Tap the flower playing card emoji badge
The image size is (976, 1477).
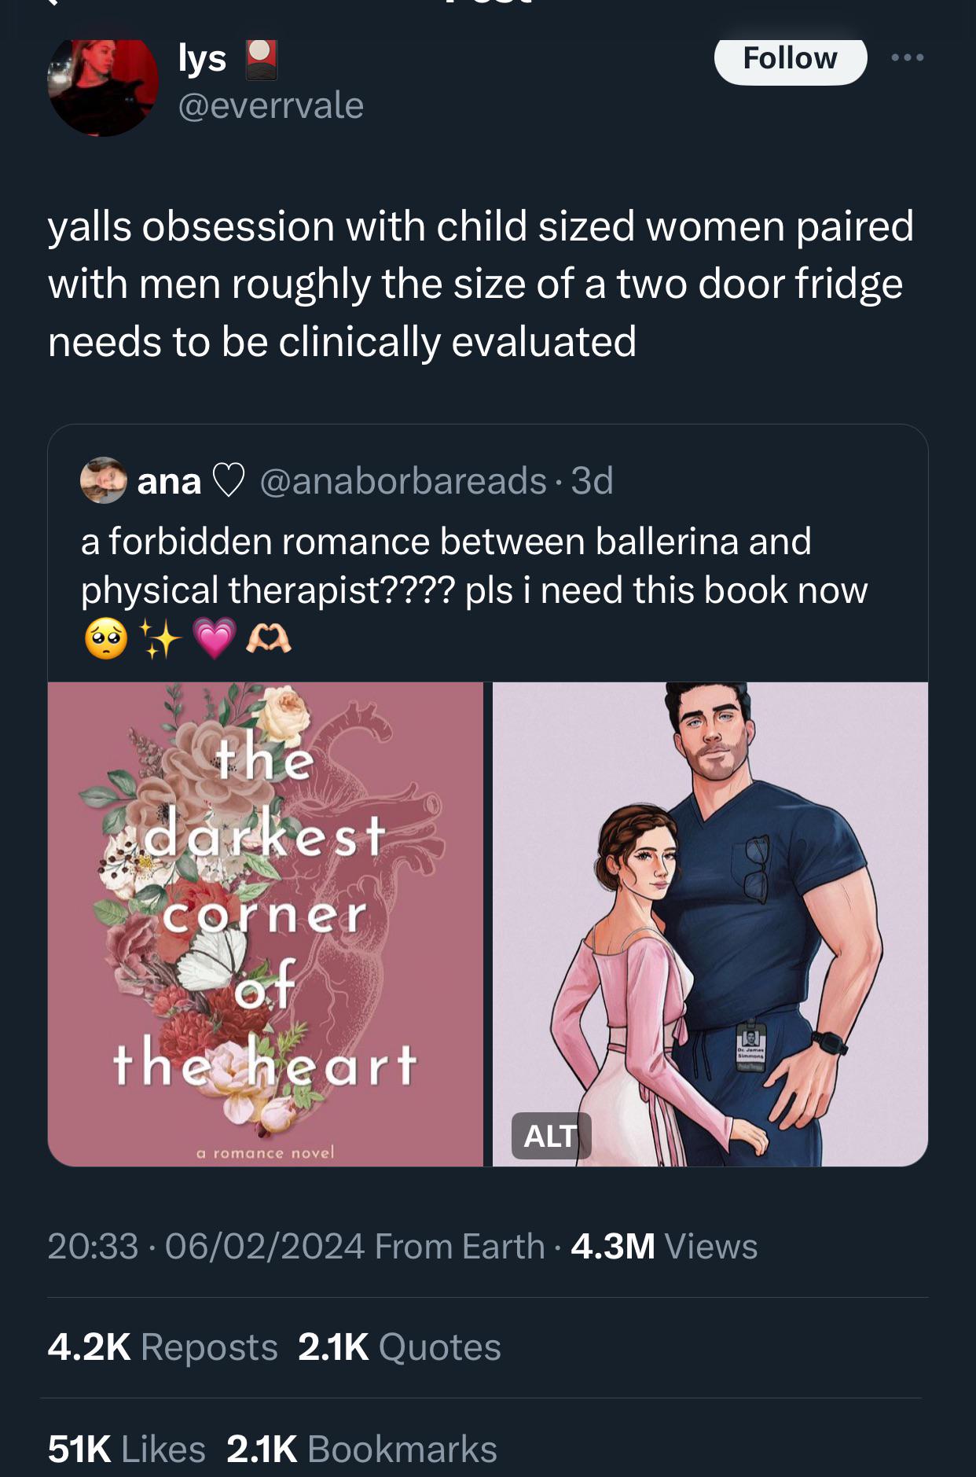261,60
